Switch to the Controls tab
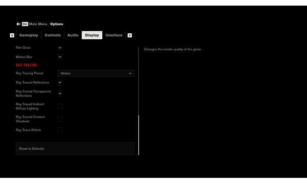 [53, 35]
